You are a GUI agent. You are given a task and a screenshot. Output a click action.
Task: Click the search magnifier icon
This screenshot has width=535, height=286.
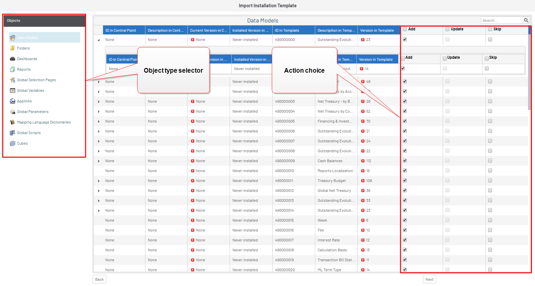coord(526,20)
